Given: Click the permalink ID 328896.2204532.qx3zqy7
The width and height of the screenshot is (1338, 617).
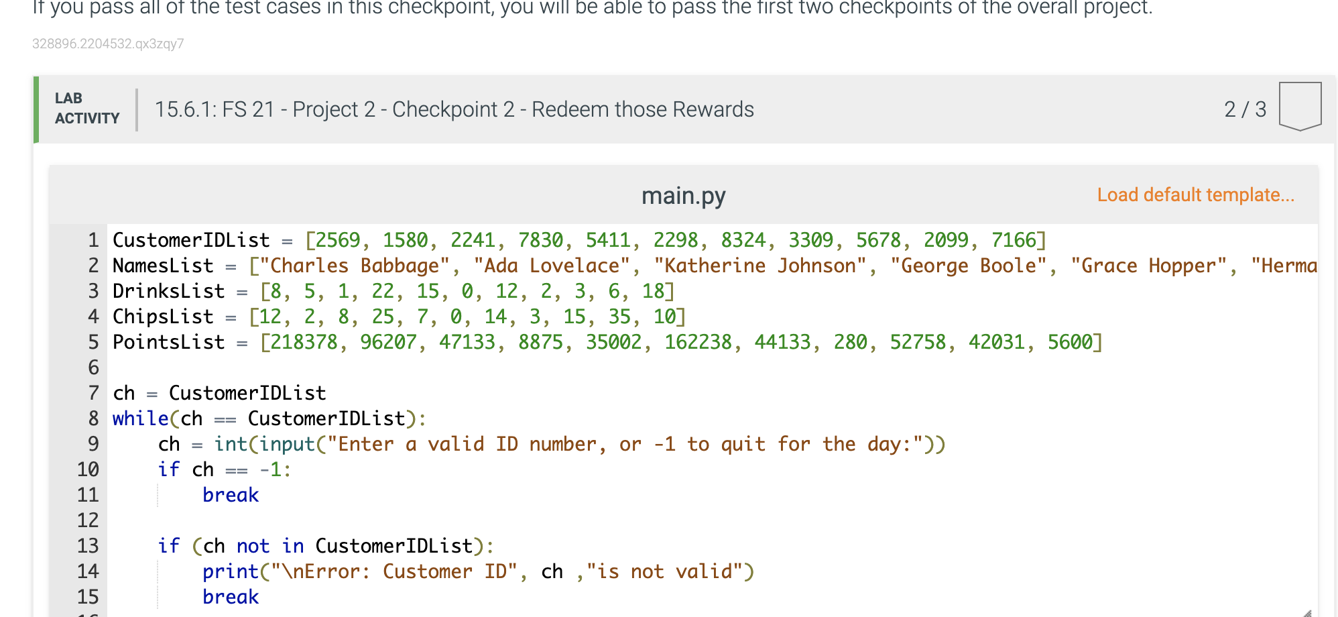Looking at the screenshot, I should point(109,44).
